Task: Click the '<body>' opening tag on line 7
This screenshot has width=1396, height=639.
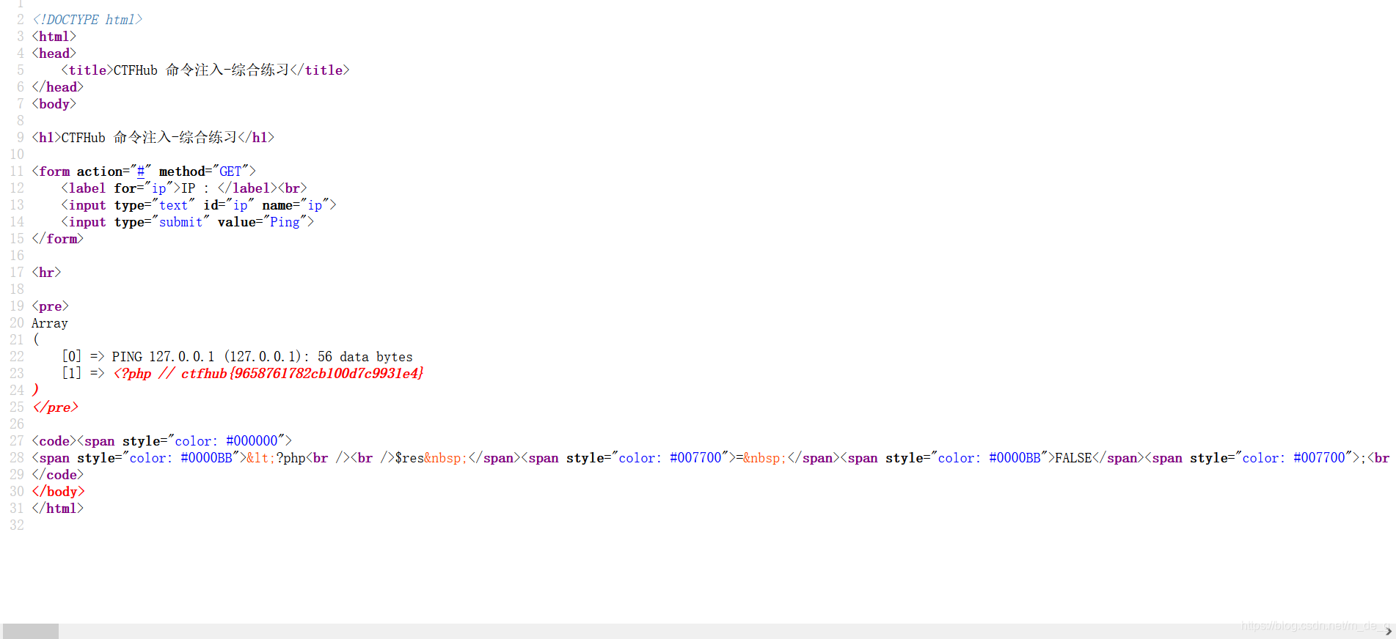Action: pyautogui.click(x=54, y=104)
